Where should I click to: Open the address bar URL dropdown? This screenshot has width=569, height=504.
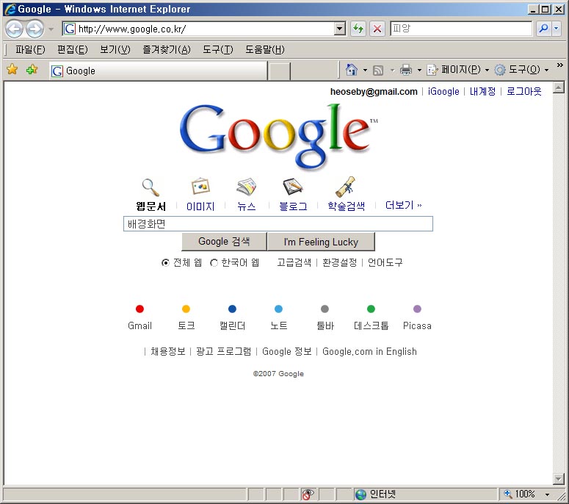pos(340,29)
